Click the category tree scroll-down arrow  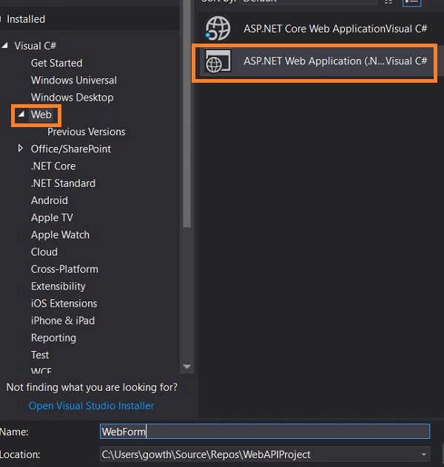point(187,367)
